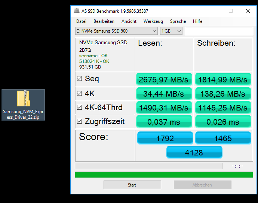Click the sequential read result 2675,97 MB/s
Screen dimensions: 258x203
pos(164,79)
